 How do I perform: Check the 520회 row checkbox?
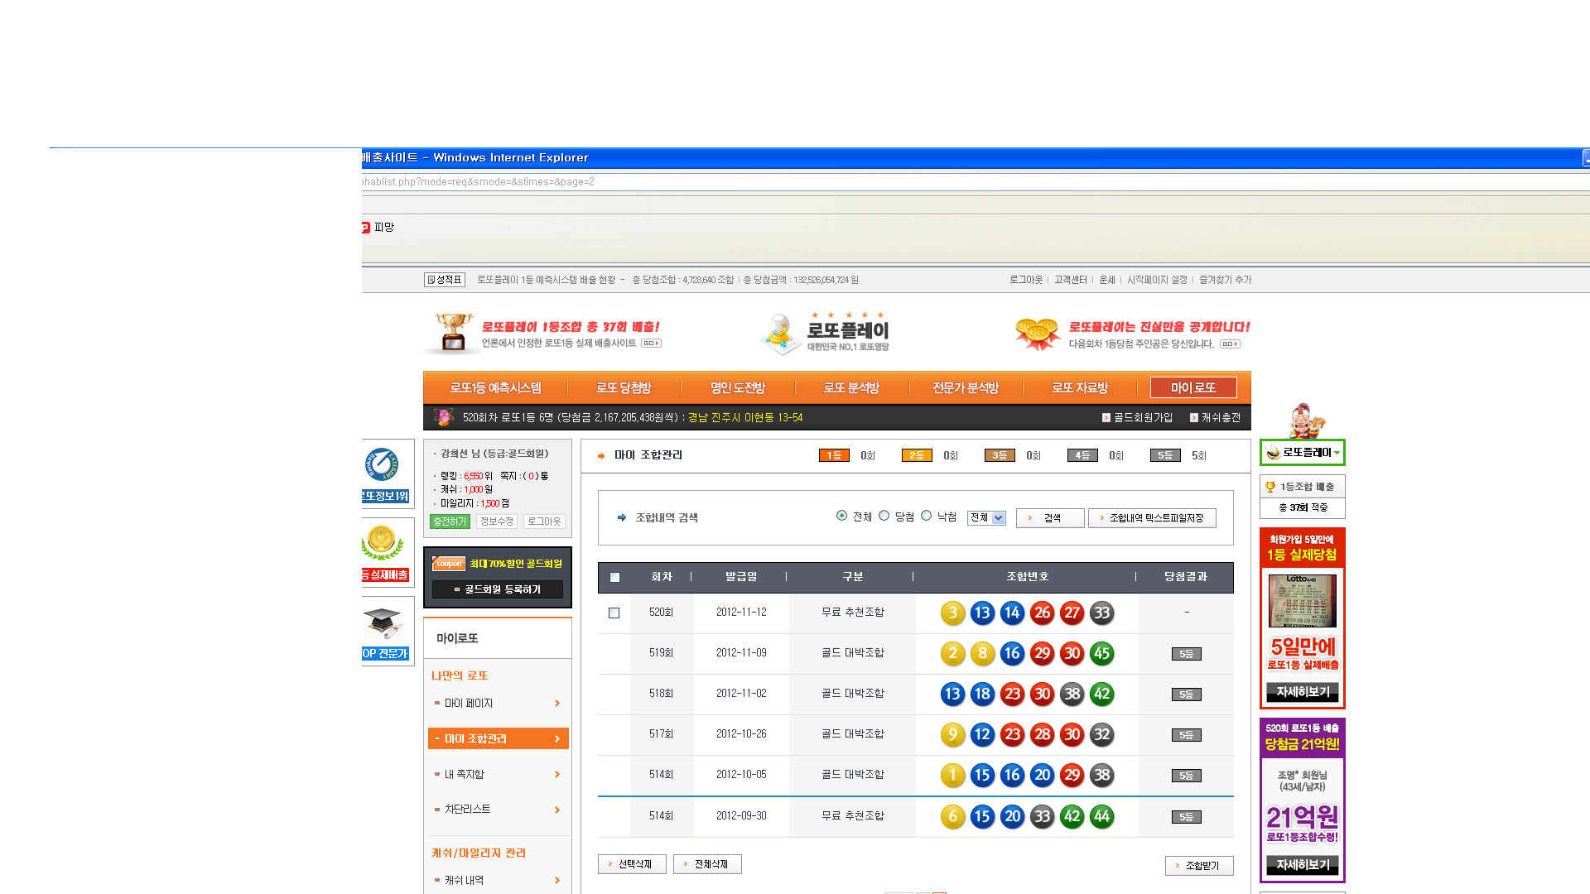(614, 613)
